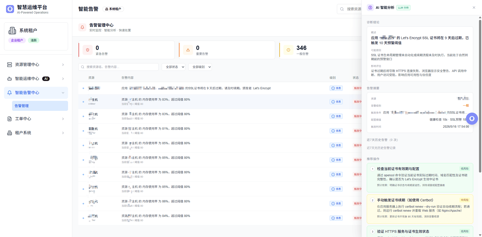Click the 告警管理中心 red bell icon
This screenshot has width=482, height=237.
[82, 27]
